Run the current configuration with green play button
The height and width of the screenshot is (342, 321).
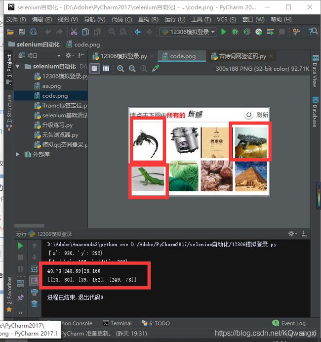click(x=224, y=32)
